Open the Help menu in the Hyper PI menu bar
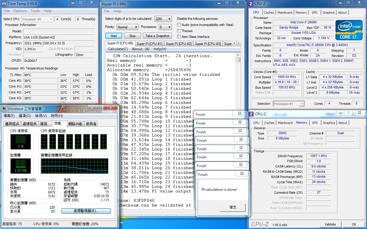Image resolution: width=367 pixels, height=229 pixels. coord(117,11)
